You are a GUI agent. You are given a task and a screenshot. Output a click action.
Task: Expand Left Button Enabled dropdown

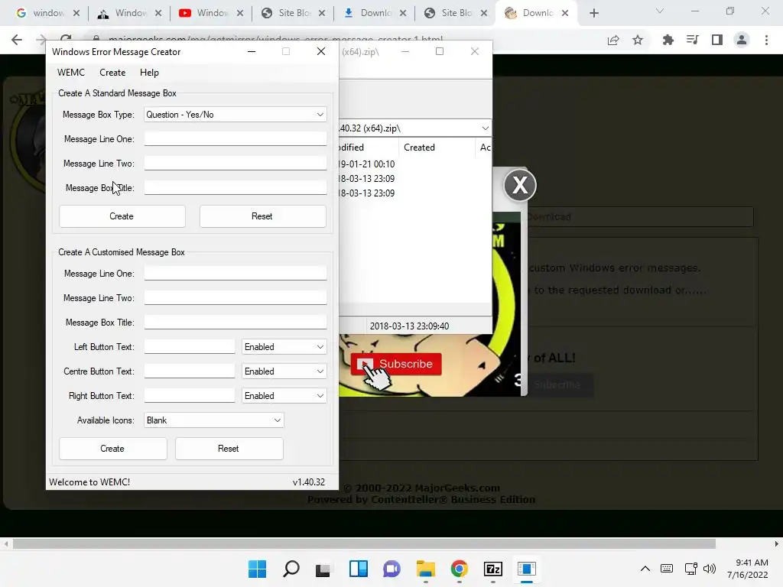click(284, 347)
